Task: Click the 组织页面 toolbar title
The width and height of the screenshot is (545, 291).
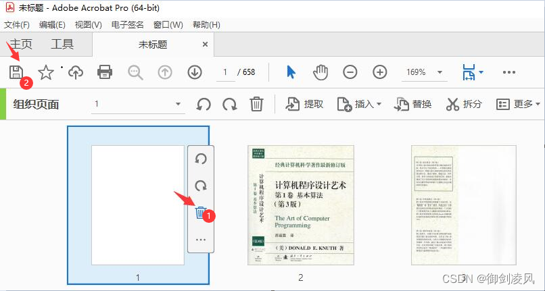Action: point(36,104)
